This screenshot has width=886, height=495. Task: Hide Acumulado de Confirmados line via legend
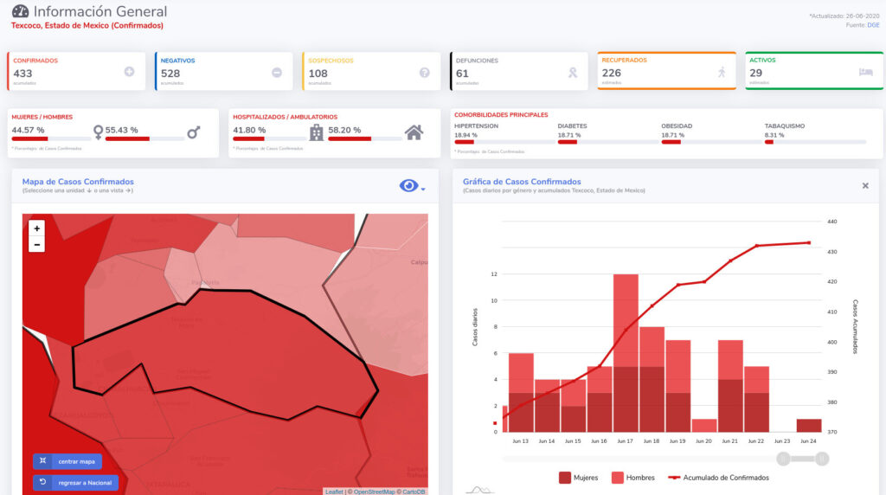pyautogui.click(x=718, y=477)
